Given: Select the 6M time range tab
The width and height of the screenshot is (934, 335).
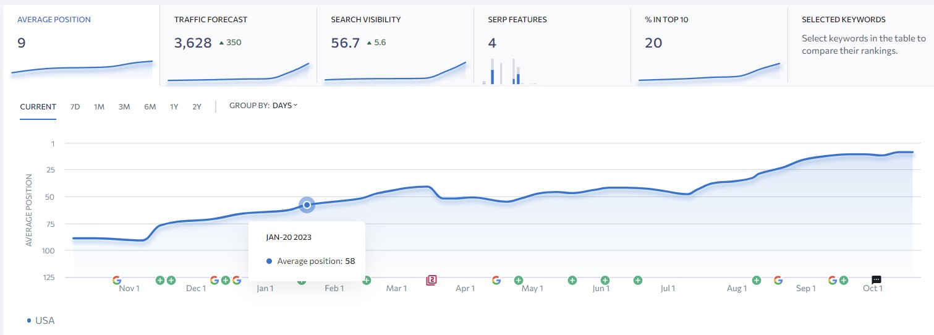Looking at the screenshot, I should (150, 107).
